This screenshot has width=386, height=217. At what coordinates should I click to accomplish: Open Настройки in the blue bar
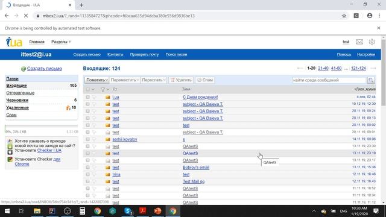click(366, 55)
